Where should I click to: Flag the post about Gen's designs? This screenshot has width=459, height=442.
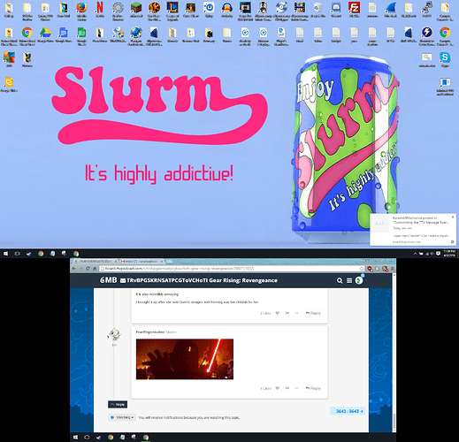click(287, 313)
